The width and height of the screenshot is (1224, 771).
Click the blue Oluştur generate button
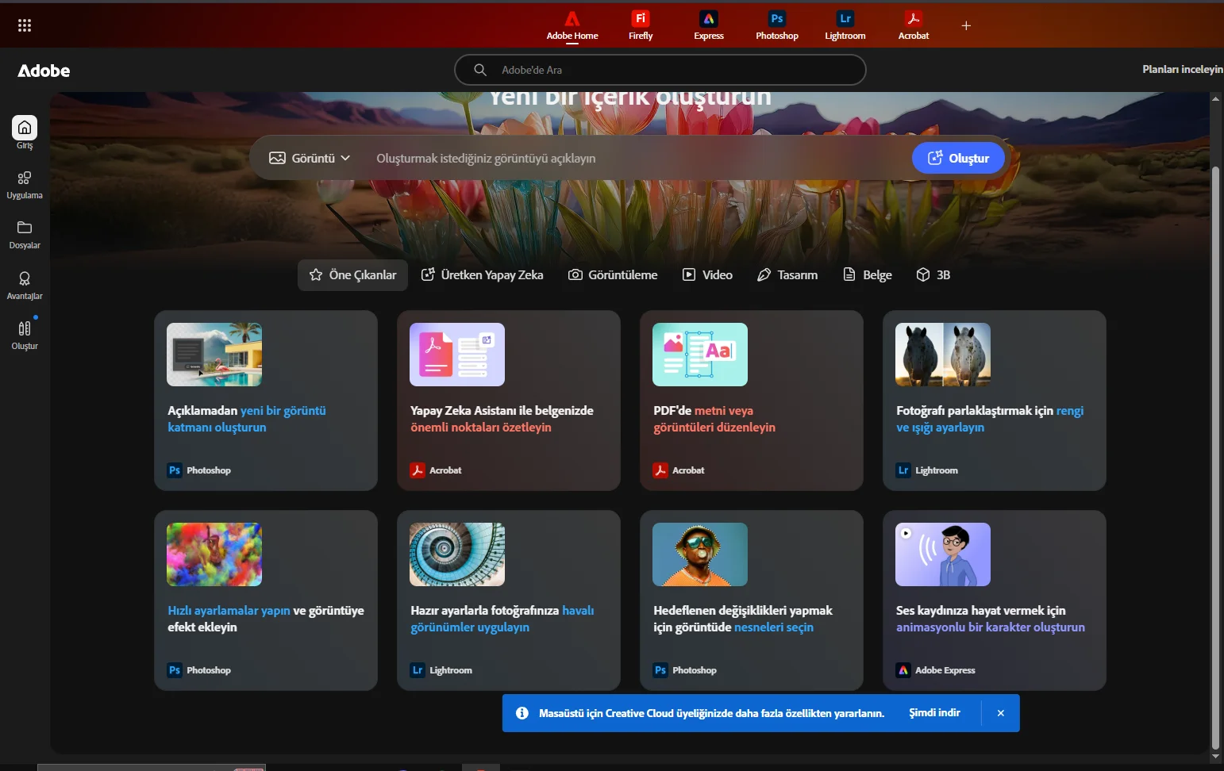coord(958,158)
